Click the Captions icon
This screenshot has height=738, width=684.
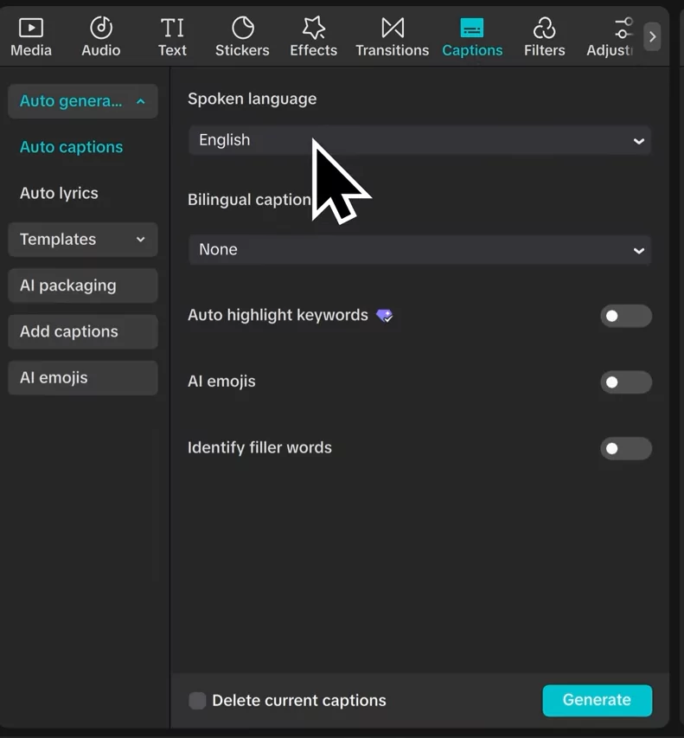pos(472,29)
